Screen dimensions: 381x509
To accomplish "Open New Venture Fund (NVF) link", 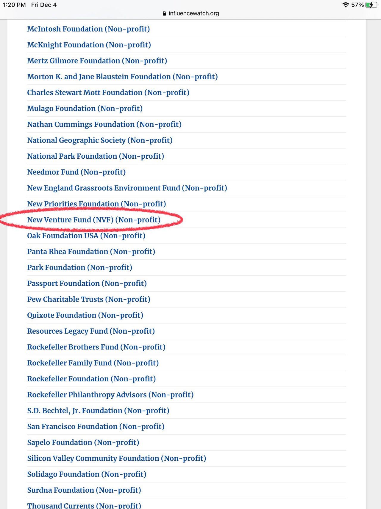I will (x=94, y=220).
